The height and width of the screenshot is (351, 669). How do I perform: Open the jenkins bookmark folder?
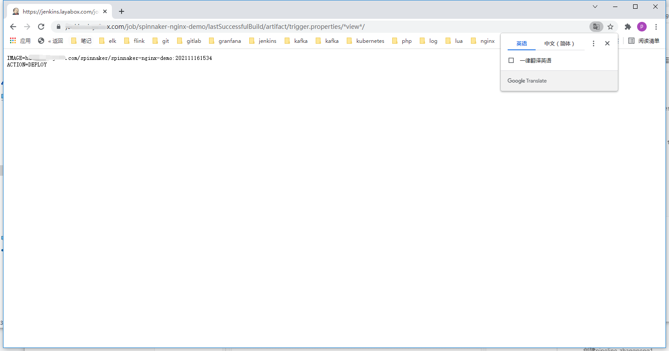[262, 41]
